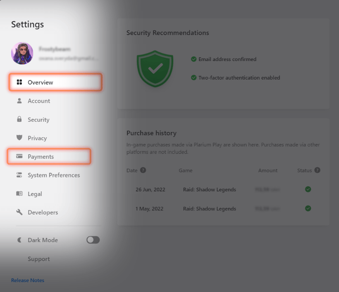The height and width of the screenshot is (292, 339).
Task: Click the Date column help icon
Action: (143, 170)
